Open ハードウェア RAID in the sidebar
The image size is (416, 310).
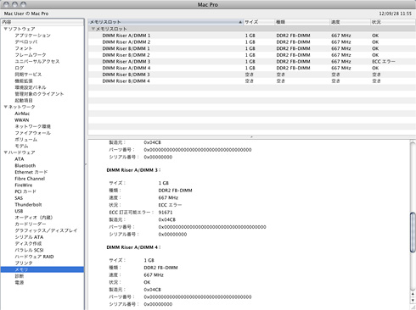pos(34,257)
